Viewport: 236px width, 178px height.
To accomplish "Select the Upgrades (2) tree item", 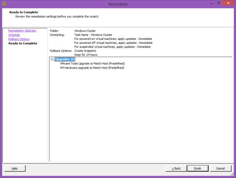I will coord(65,59).
